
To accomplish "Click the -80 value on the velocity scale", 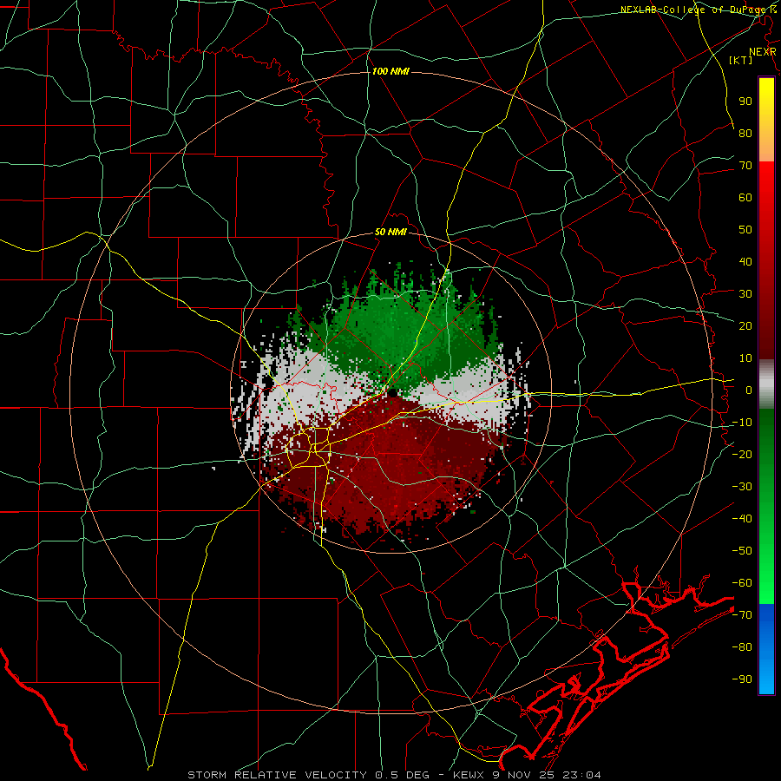I will [x=742, y=647].
